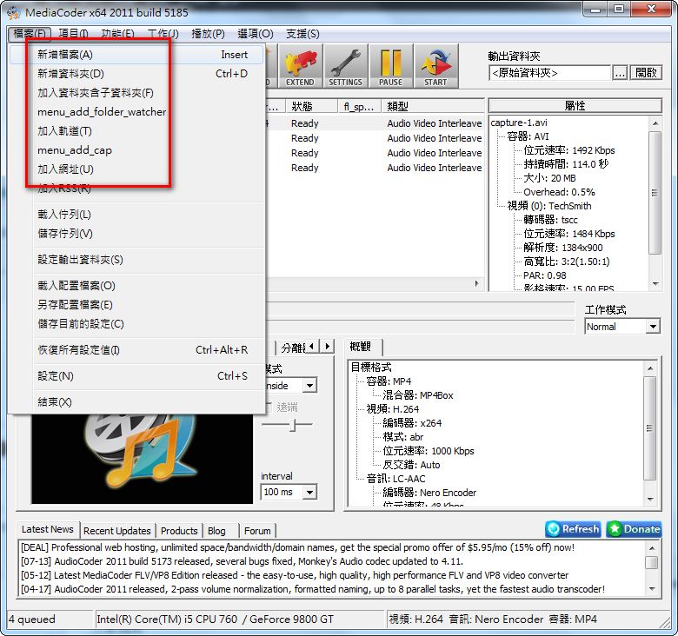Choose 新增檔案(A) menu entry
This screenshot has width=678, height=636.
pyautogui.click(x=136, y=55)
